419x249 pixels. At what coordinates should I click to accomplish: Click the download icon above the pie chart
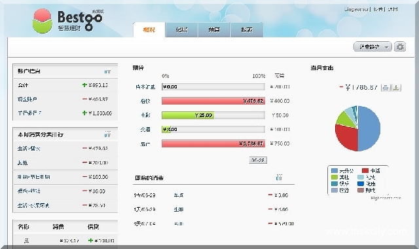tap(396, 87)
